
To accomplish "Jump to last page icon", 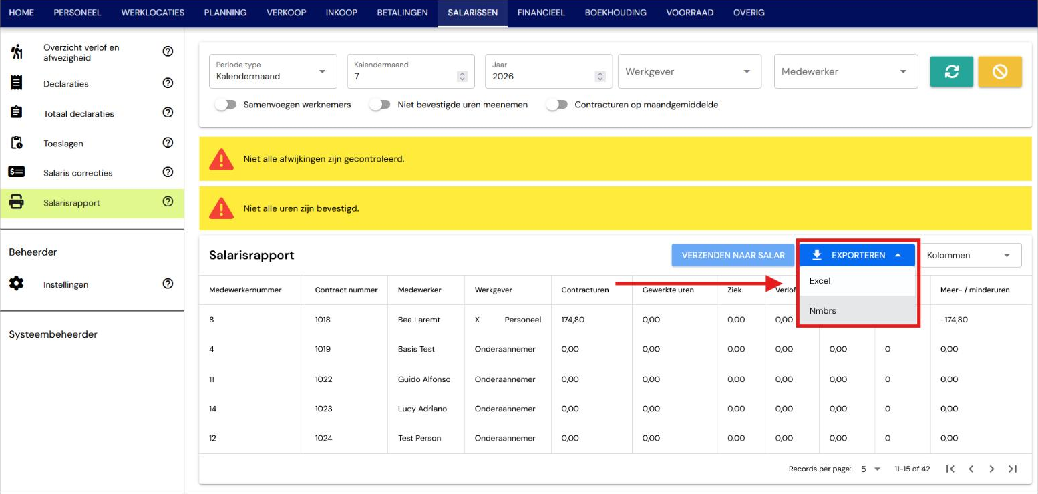I will click(1013, 469).
